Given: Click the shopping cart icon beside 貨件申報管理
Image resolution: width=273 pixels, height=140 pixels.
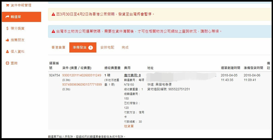Looking at the screenshot, I should 7,5.
